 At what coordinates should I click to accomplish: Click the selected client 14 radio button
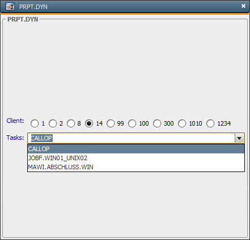89,123
